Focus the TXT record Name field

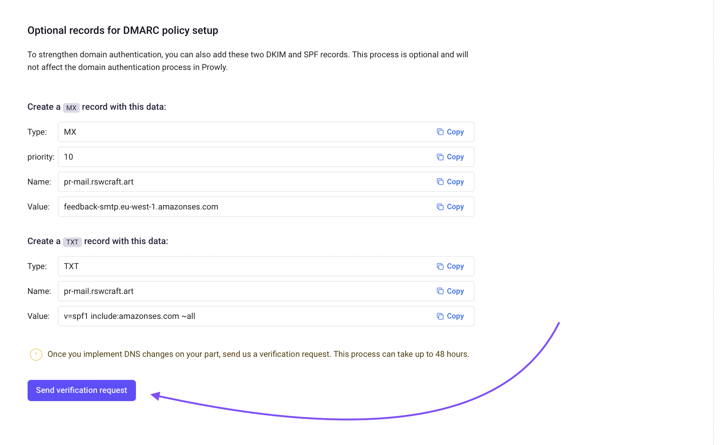(x=266, y=291)
